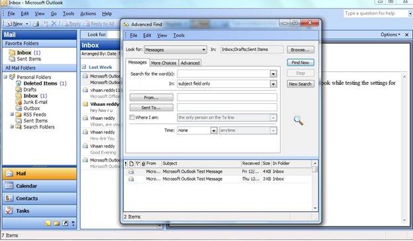
Task: Sort results by the Icon type column
Action: [x=132, y=164]
